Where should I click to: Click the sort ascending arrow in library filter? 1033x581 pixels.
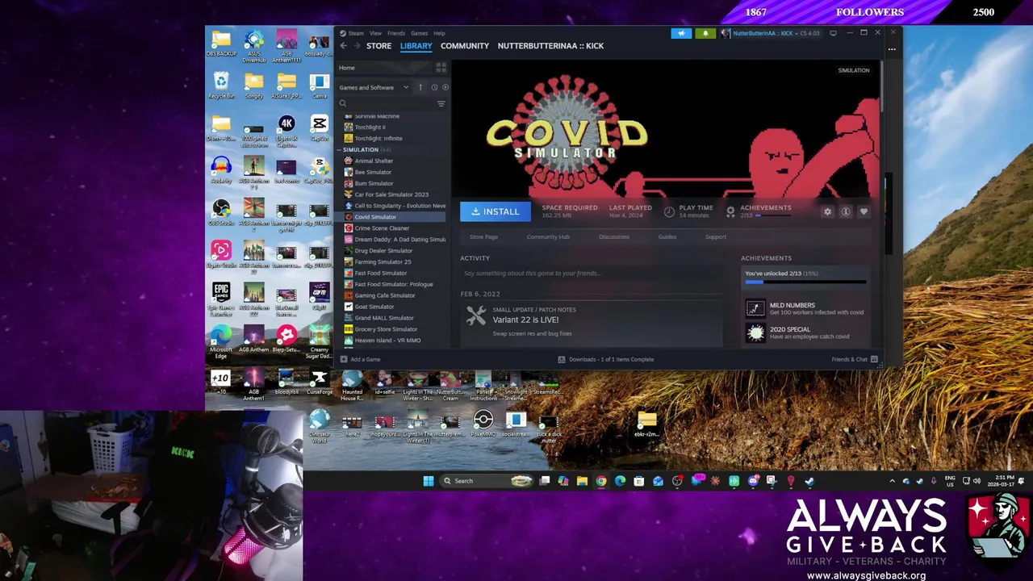pos(420,87)
